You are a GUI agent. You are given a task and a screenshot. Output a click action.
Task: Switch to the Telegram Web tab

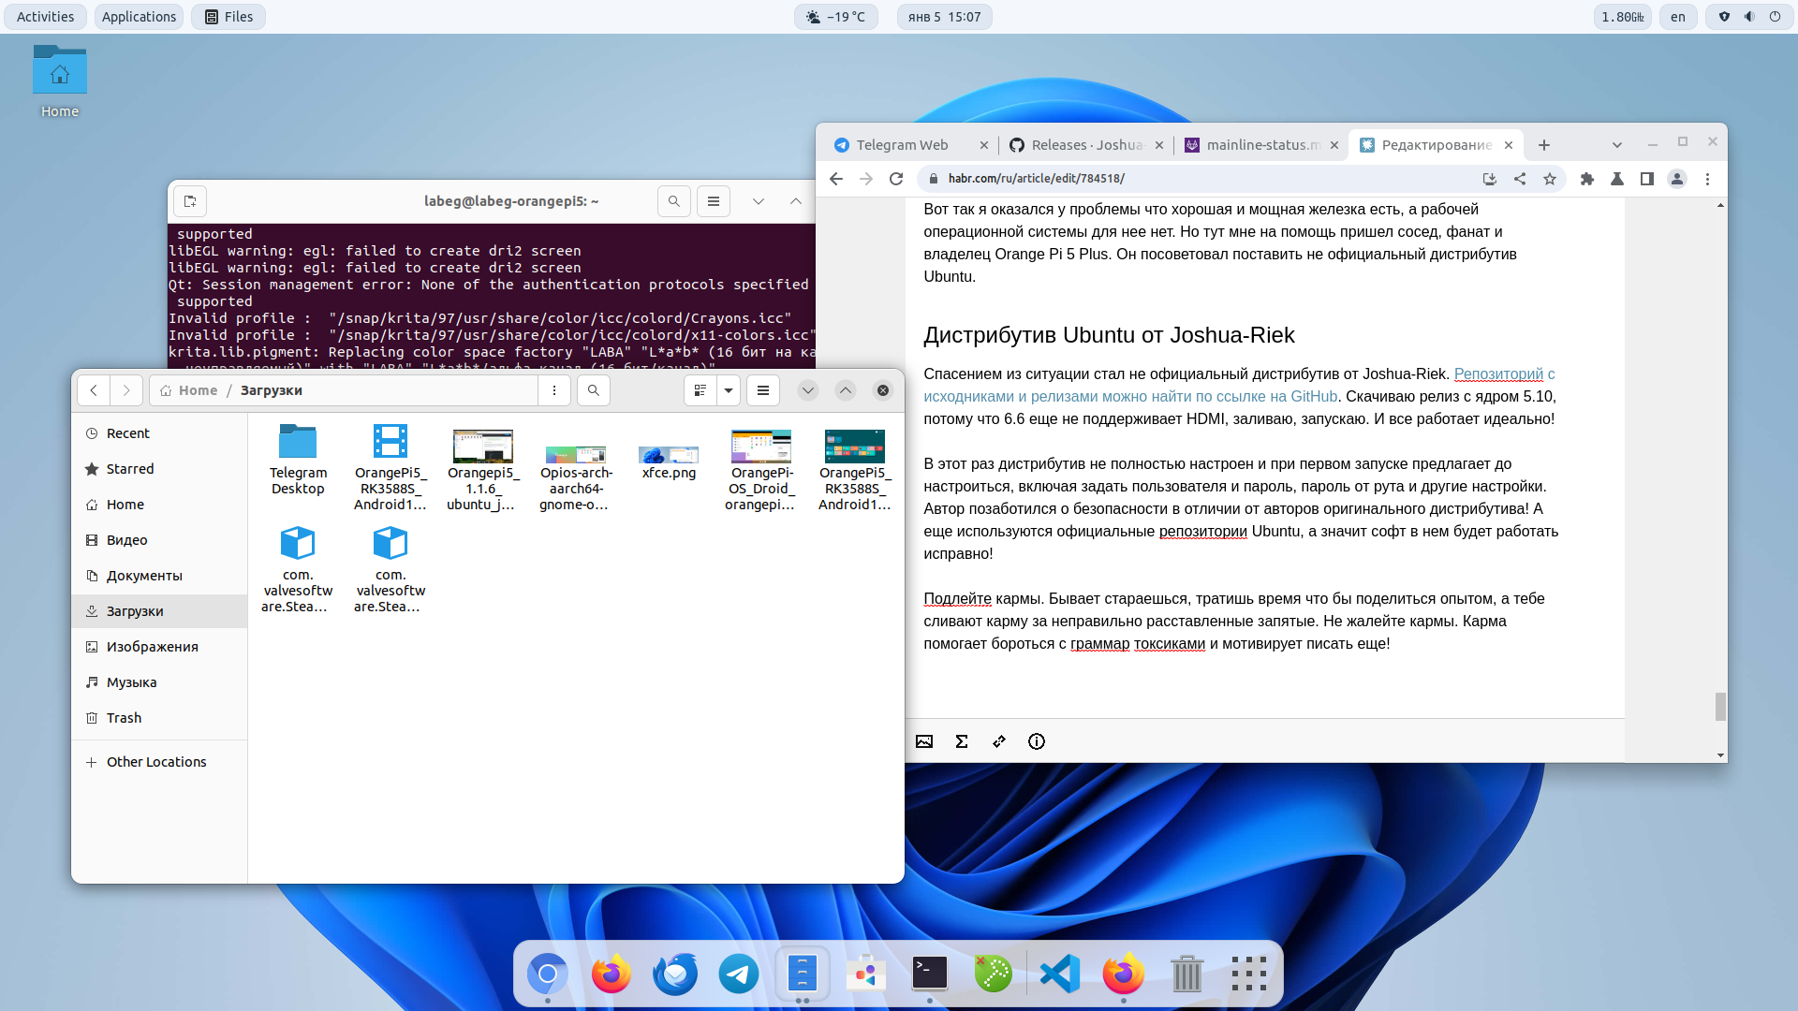pos(902,144)
